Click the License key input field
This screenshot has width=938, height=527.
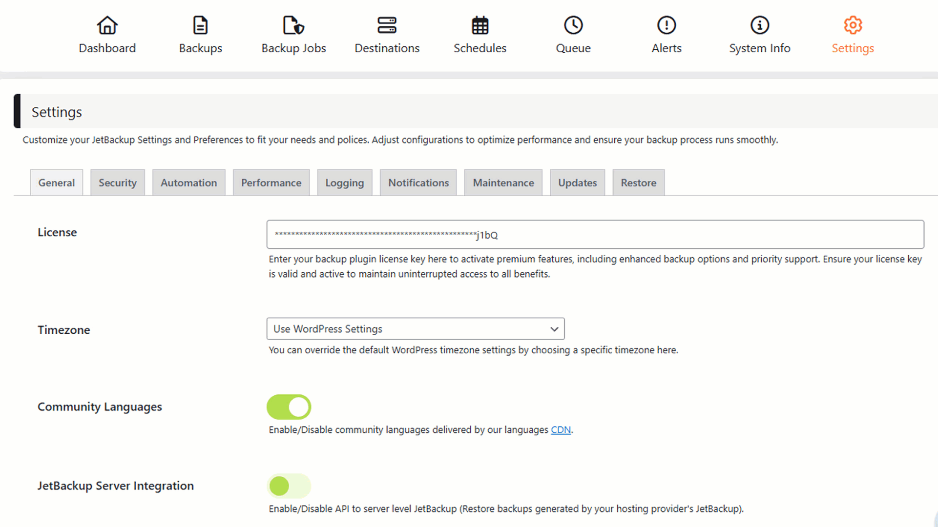595,235
